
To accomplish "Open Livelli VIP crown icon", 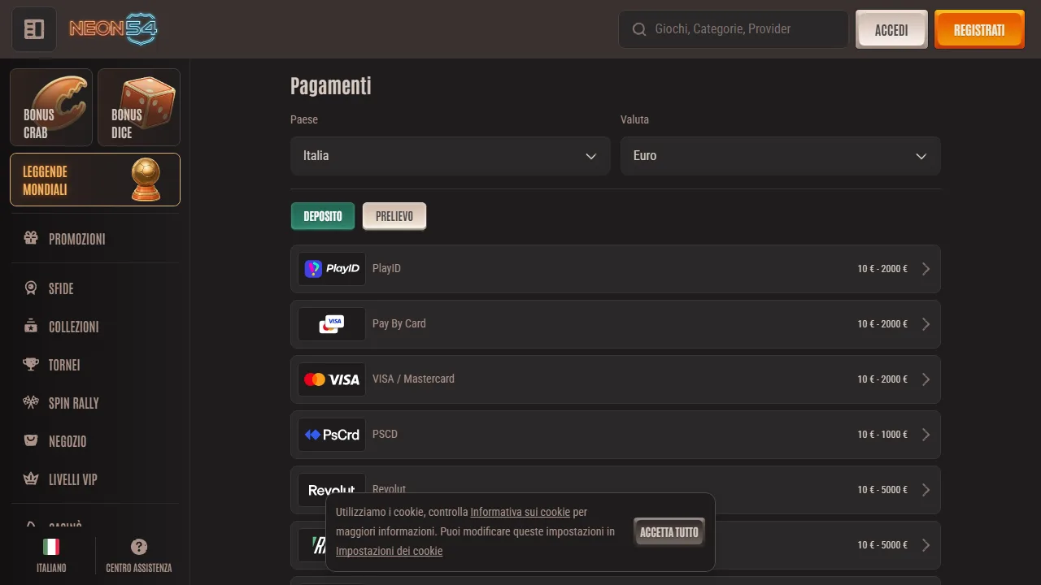I will coord(31,479).
